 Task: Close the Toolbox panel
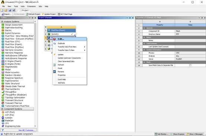35,18
